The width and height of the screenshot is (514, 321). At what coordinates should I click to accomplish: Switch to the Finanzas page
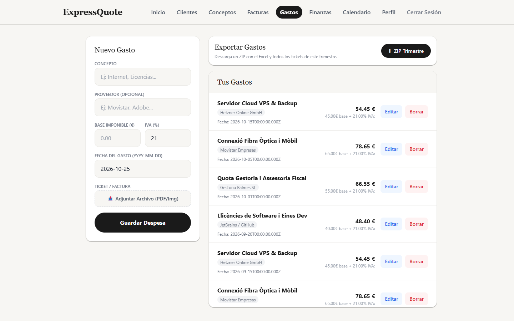(320, 12)
